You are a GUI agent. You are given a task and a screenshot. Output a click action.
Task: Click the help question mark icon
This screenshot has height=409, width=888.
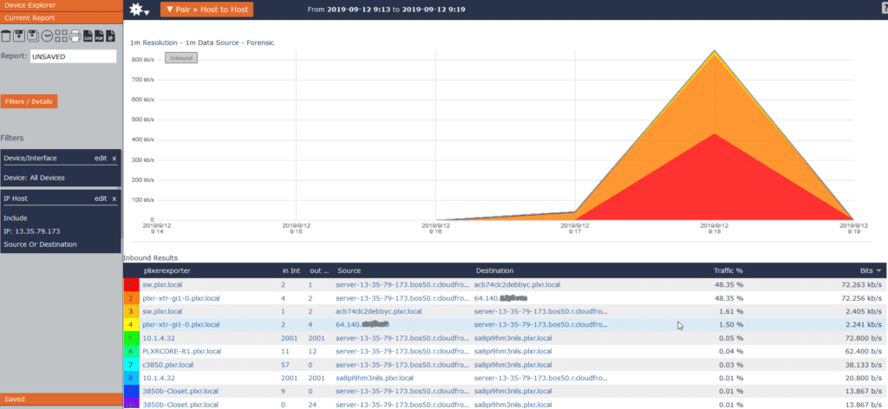click(x=885, y=9)
